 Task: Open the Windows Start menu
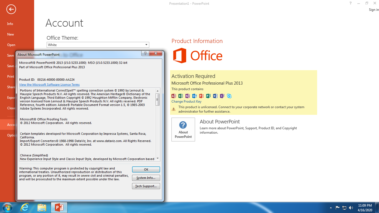coord(7,207)
